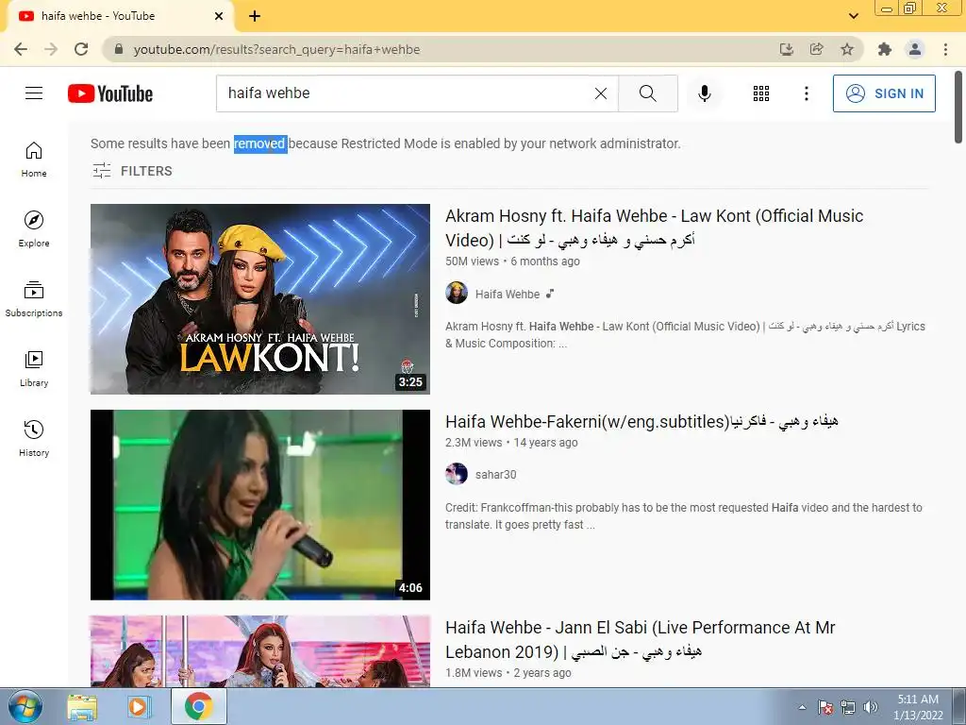The image size is (966, 725).
Task: Click the SIGN IN button
Action: pos(884,93)
